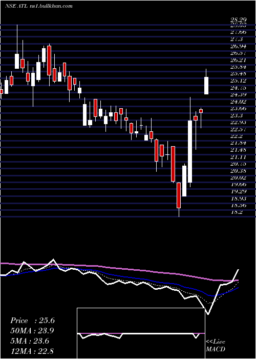Click the 27.3 price axis label
Viewport: 256px width, 359px height.
236,39
